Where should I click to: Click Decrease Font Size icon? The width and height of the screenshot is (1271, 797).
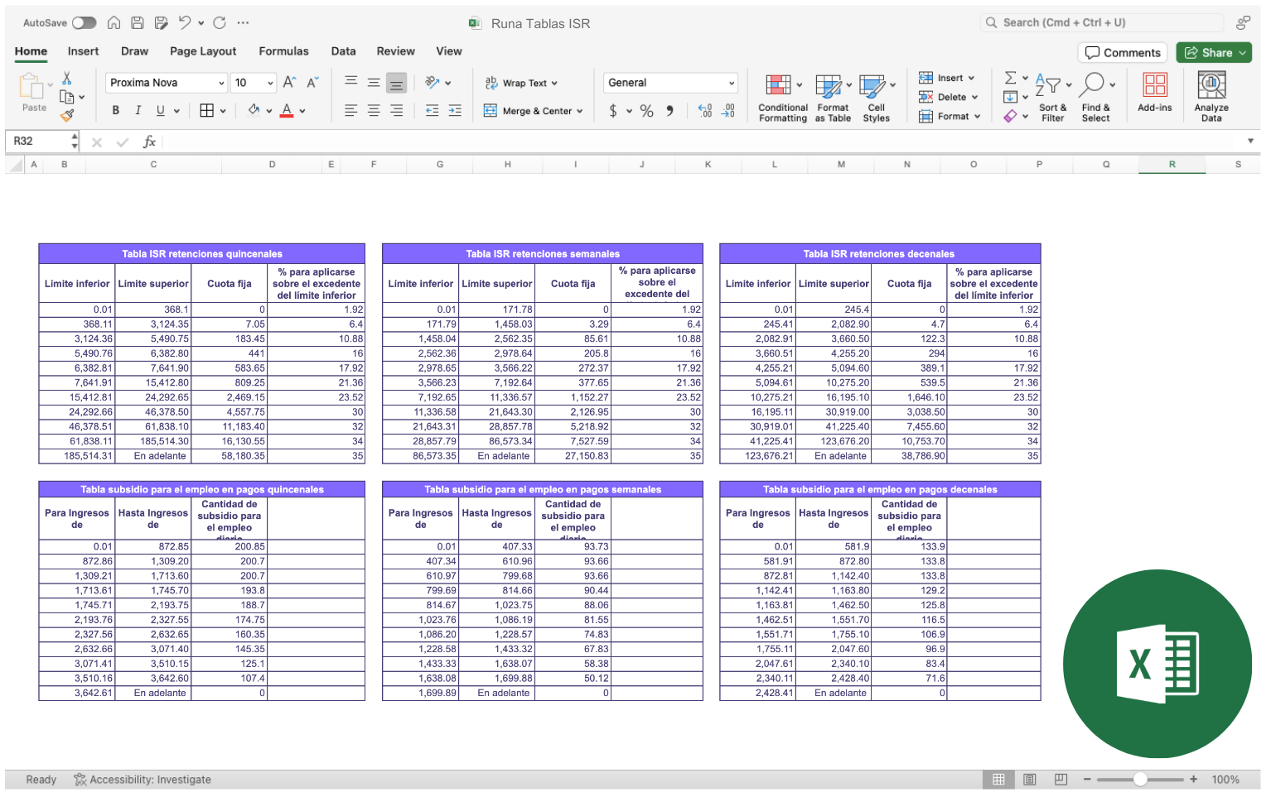pos(312,82)
